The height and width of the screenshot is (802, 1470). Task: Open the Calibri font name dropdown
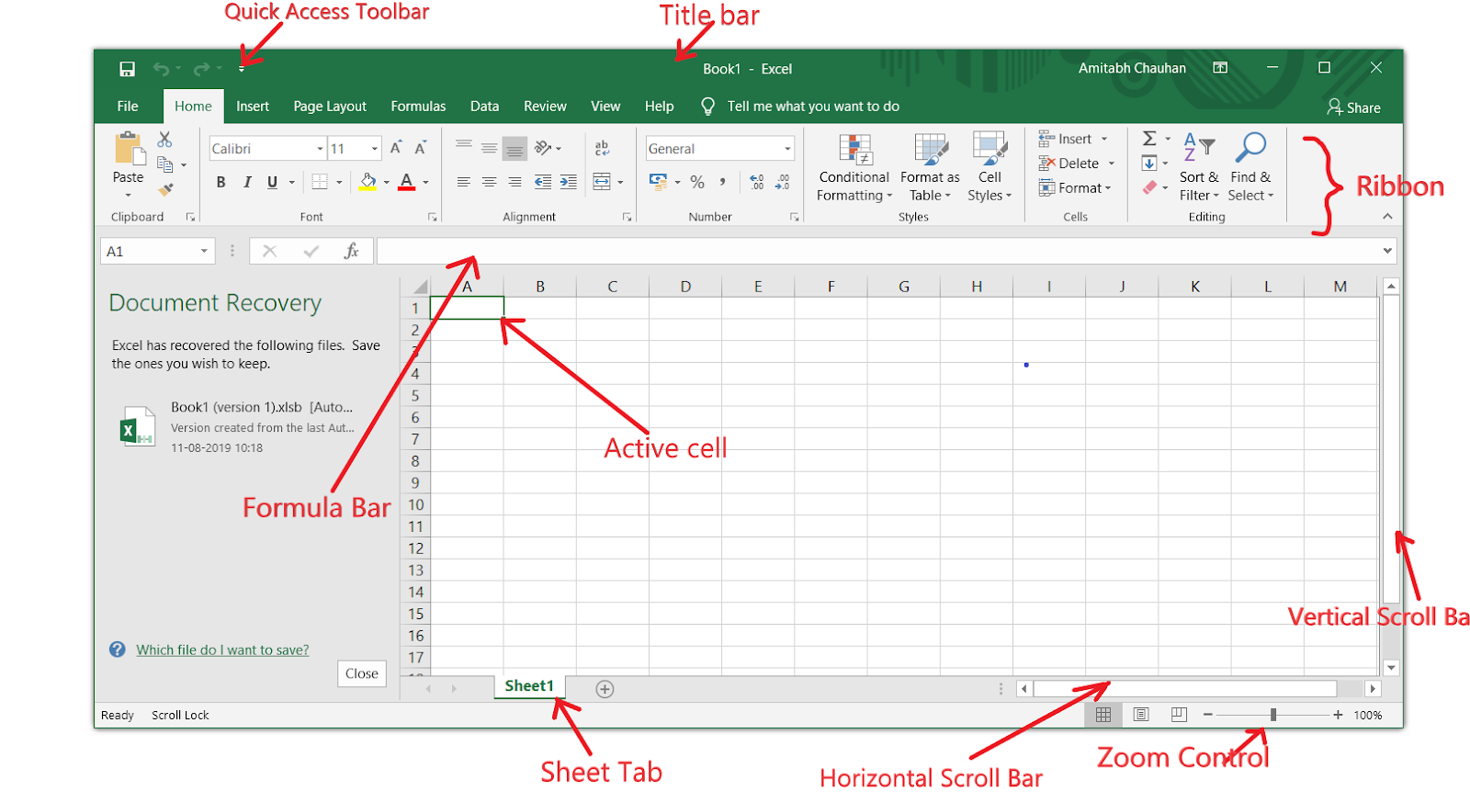click(320, 149)
